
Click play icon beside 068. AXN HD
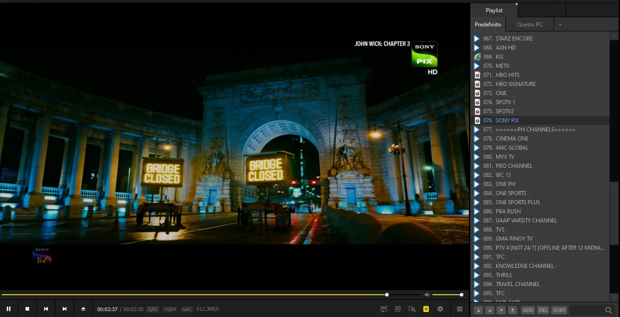[477, 48]
